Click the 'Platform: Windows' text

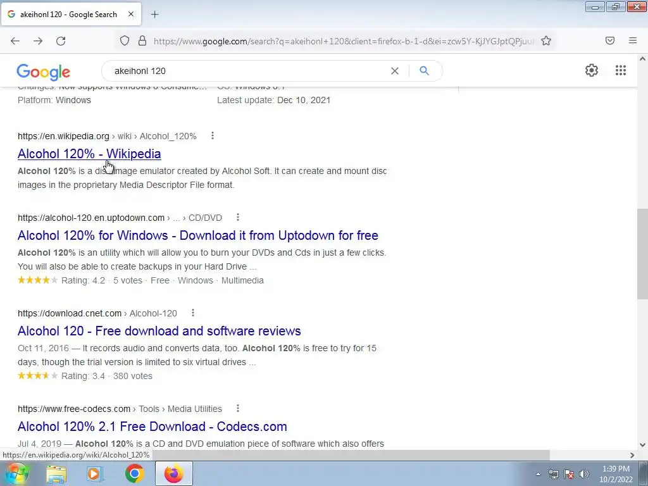tap(54, 100)
